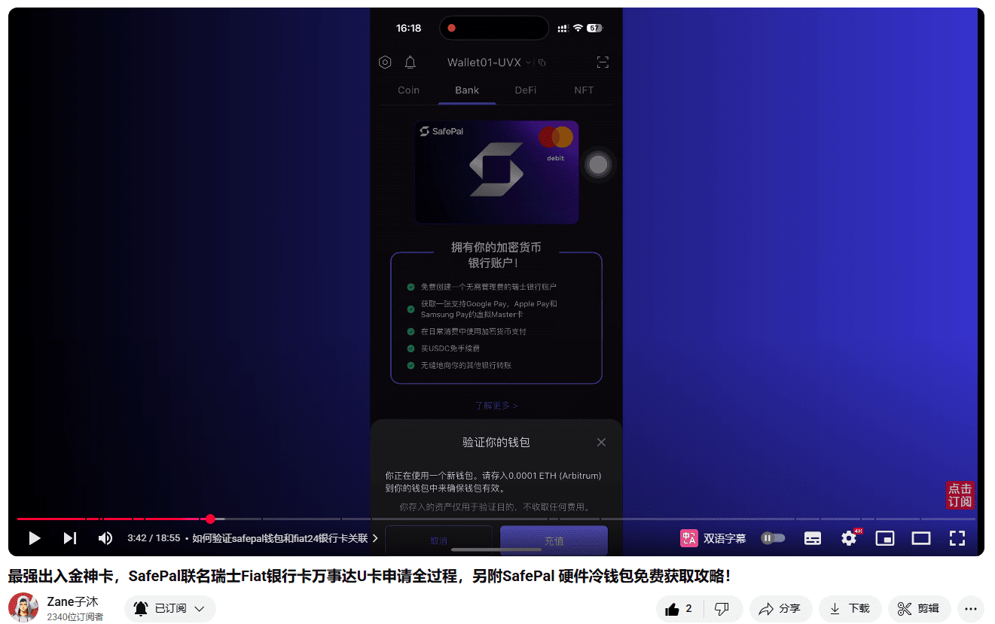The width and height of the screenshot is (995, 624).
Task: Click the 无缝地向你的其他银行转账 bullet text
Action: pyautogui.click(x=466, y=365)
